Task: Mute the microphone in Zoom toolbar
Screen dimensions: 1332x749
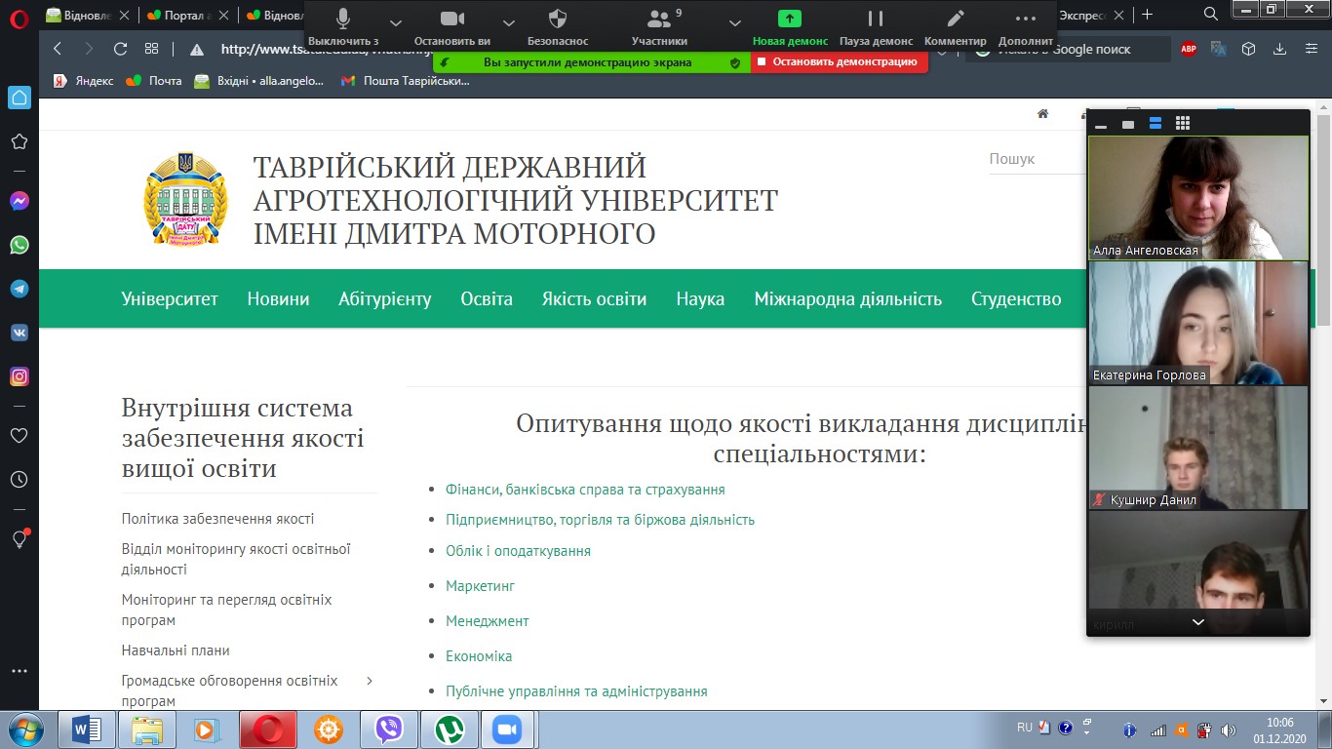Action: tap(343, 19)
